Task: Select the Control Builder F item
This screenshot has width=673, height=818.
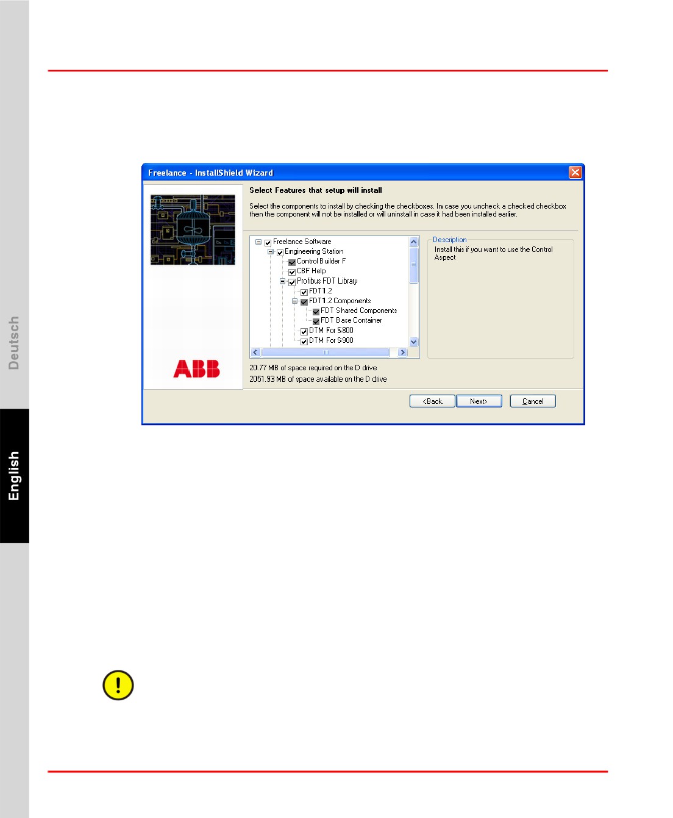Action: 321,261
